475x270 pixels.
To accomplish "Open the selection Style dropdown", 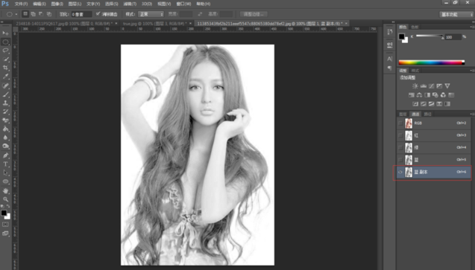I will click(x=151, y=14).
